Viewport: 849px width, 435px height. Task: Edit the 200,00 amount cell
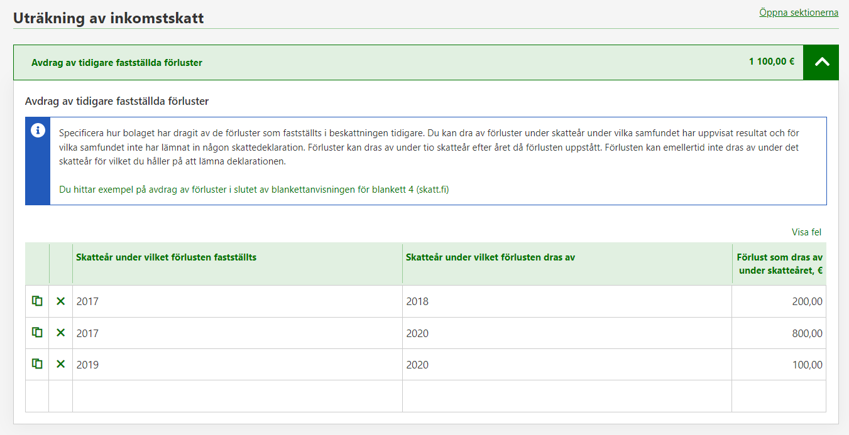(779, 301)
